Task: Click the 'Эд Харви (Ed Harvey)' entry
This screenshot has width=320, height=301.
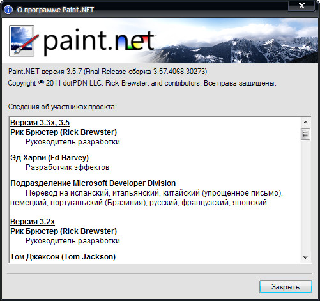Action: coord(49,158)
